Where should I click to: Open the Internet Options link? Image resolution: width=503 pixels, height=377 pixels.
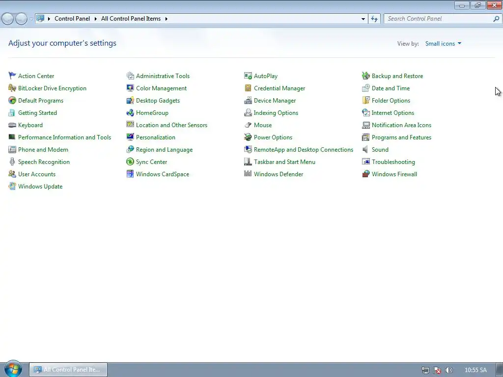tap(392, 113)
